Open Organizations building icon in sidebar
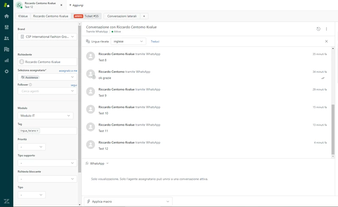Screen dimensions: 338x207 (x=6, y=50)
